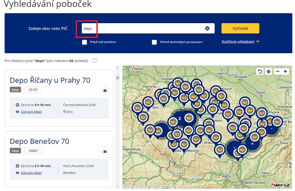Click the Depo tag on Říčany card

point(15,90)
